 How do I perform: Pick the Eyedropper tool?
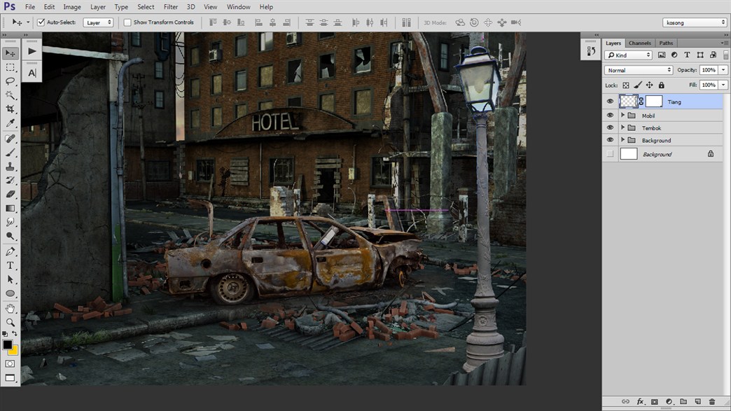click(11, 123)
